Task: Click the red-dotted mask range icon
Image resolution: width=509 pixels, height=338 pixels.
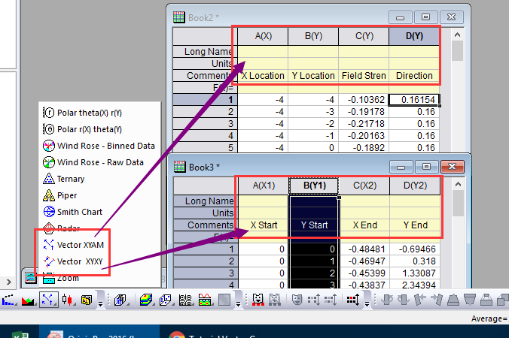Action: coord(353,300)
